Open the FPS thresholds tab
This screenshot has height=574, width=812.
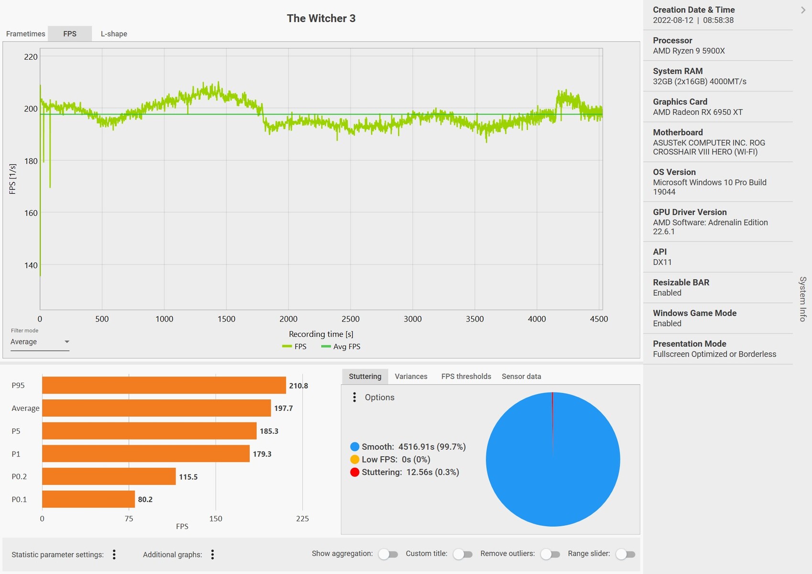(x=466, y=376)
